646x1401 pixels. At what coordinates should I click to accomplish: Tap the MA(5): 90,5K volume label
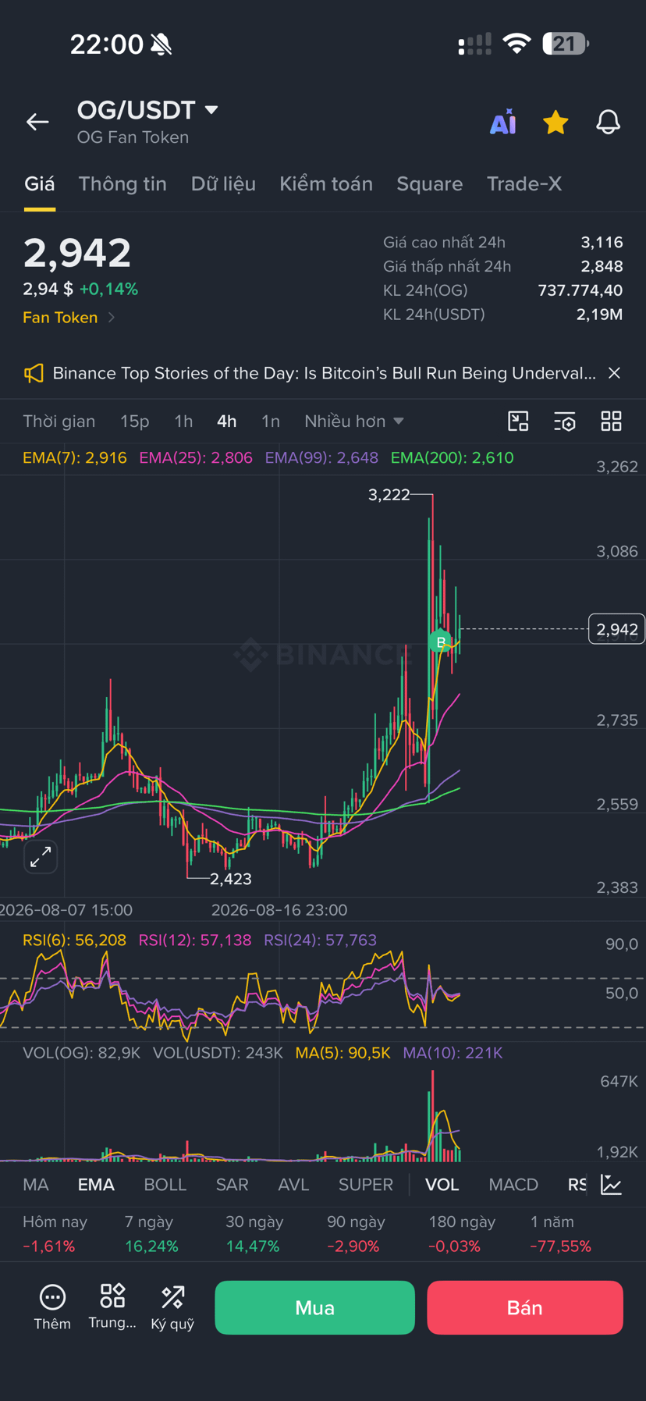[343, 1053]
